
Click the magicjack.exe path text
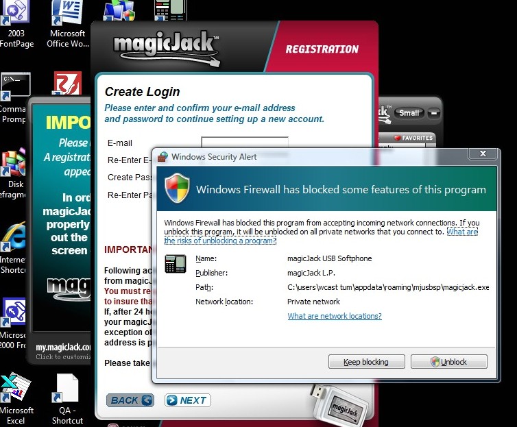point(388,287)
